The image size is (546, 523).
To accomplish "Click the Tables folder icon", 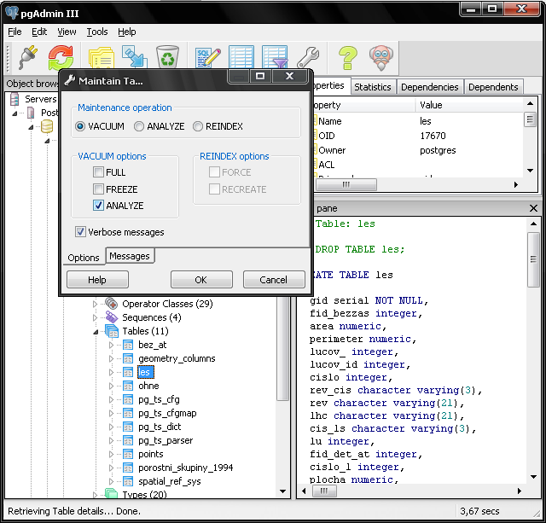I will (x=112, y=331).
